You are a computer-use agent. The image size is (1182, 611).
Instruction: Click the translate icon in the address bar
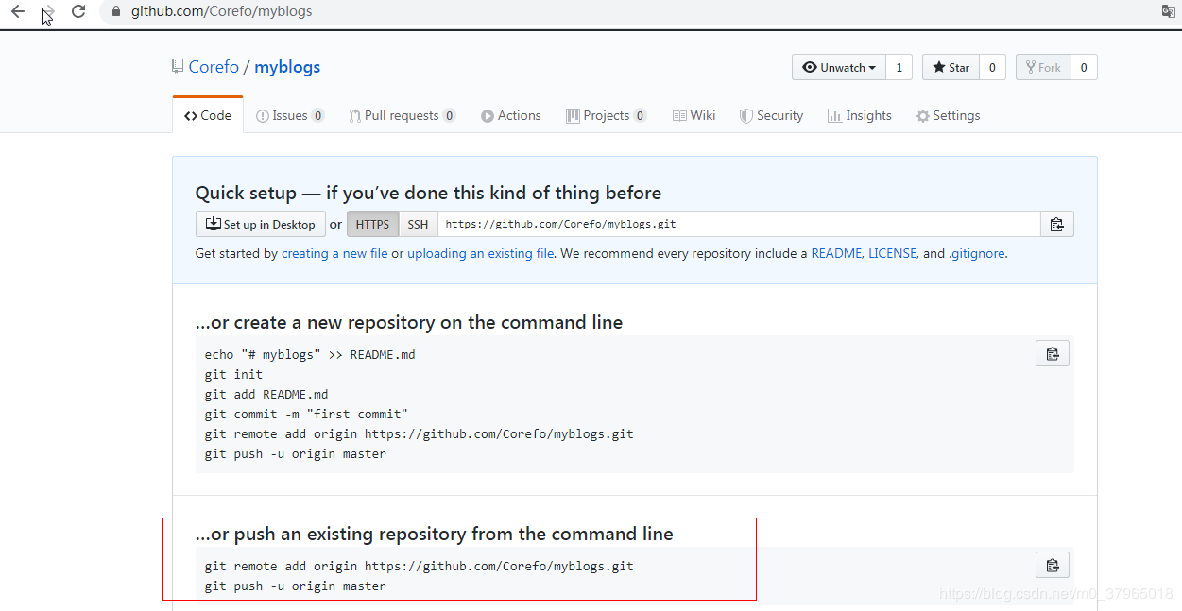coord(1168,11)
